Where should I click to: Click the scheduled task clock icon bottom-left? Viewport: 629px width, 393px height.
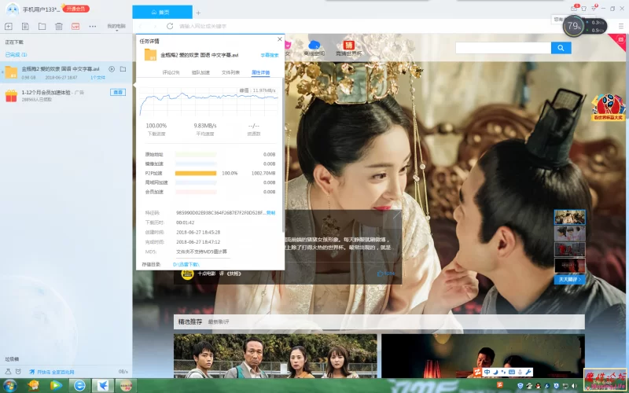point(18,372)
